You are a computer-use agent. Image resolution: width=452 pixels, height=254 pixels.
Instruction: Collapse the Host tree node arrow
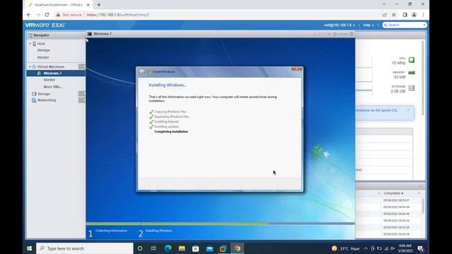[30, 44]
